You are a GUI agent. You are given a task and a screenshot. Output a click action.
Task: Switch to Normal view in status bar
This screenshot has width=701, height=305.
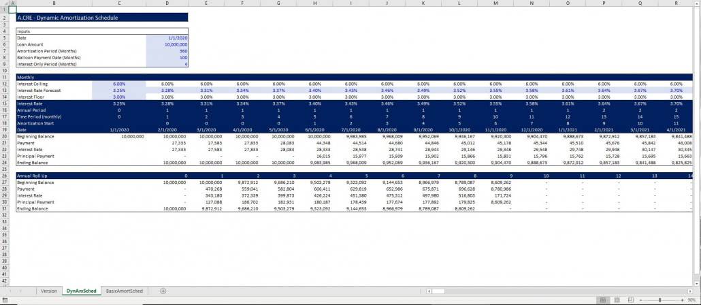tap(603, 300)
